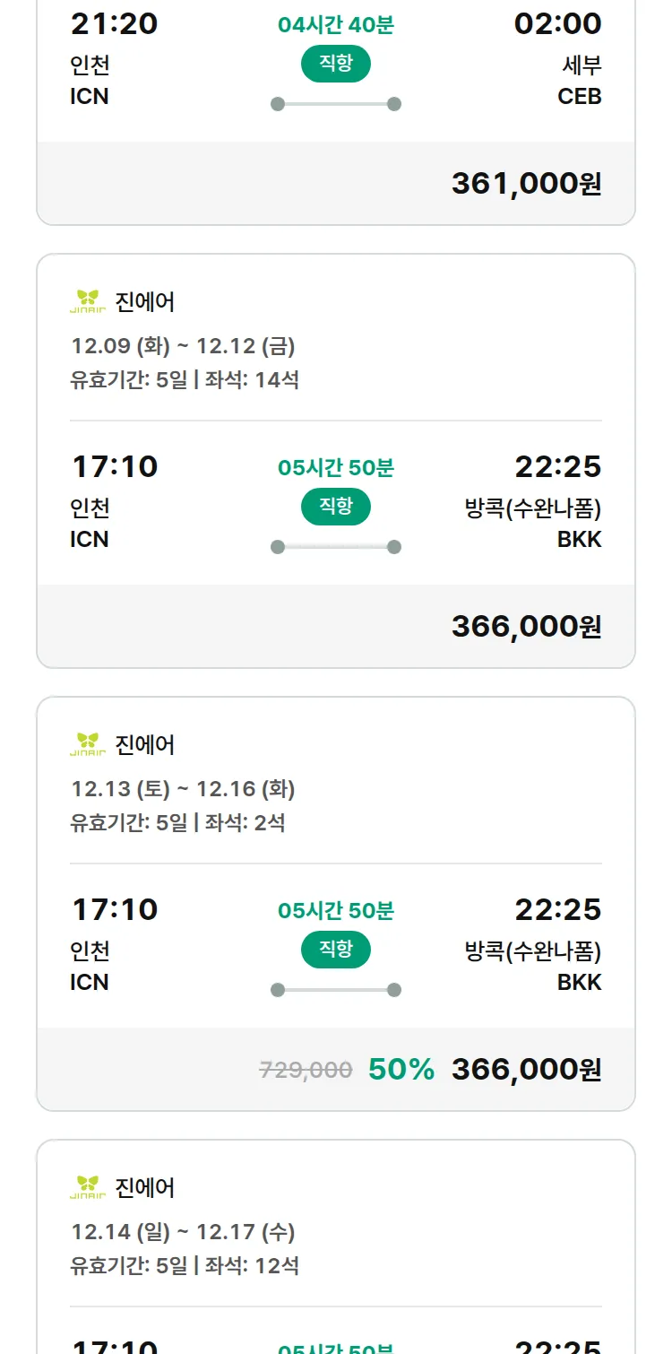
Task: Click route line on 12.13 Bangkok flight
Action: click(x=336, y=990)
